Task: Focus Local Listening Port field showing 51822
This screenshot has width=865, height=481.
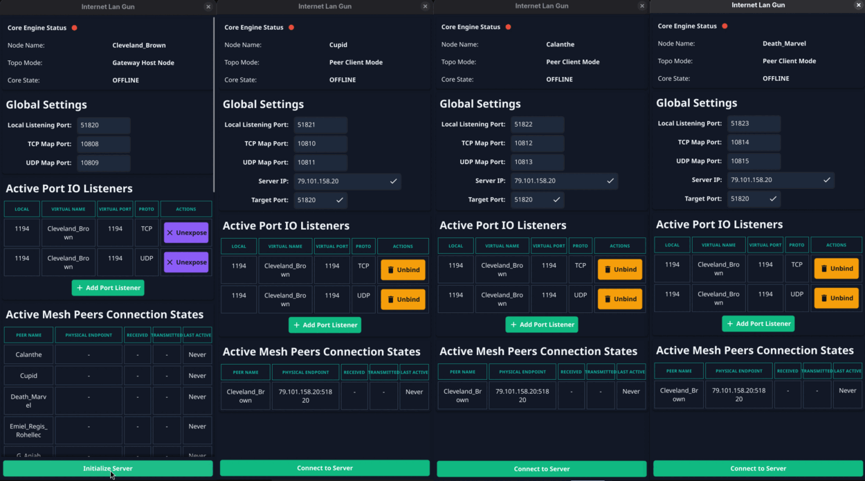Action: (538, 125)
